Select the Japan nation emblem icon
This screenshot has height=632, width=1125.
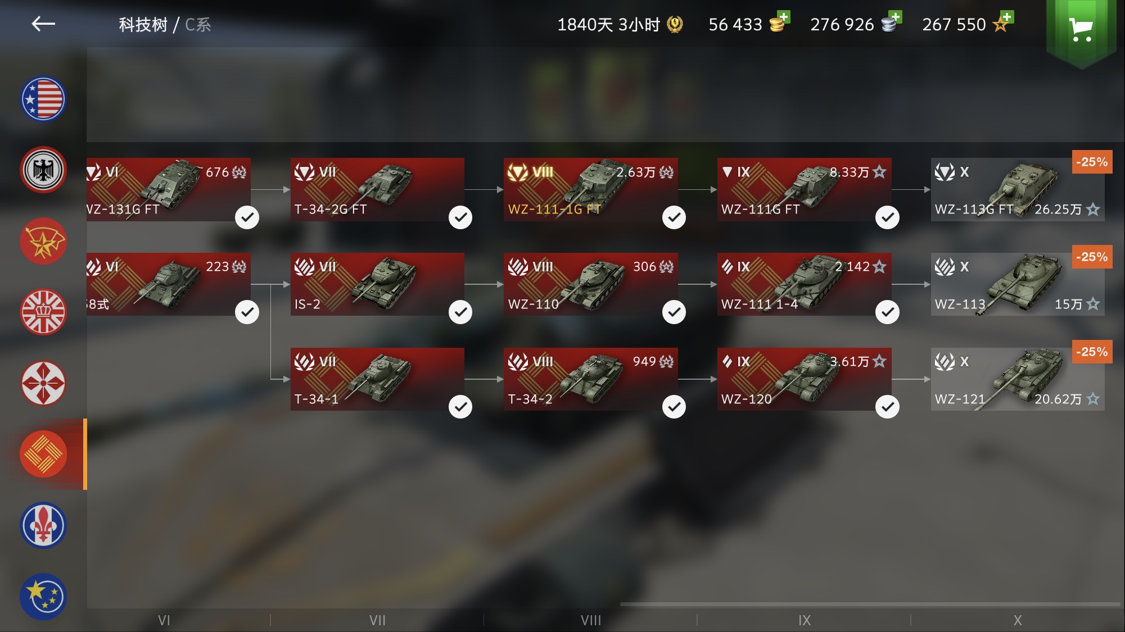click(43, 383)
